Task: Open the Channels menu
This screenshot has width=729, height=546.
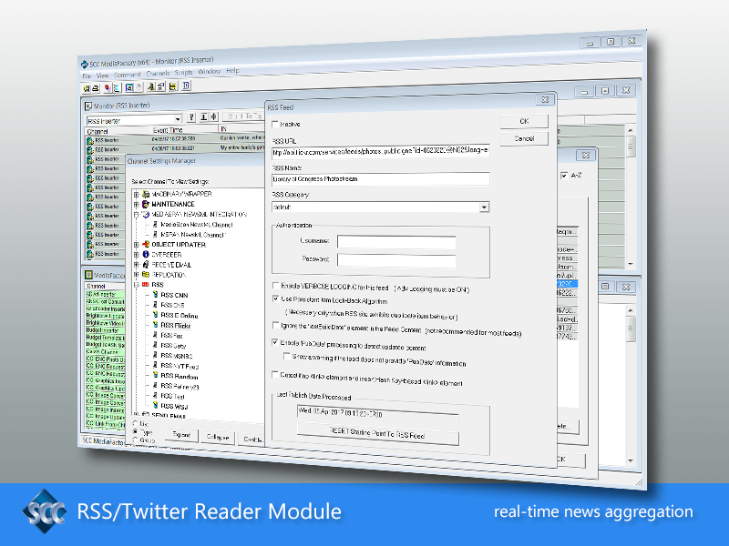Action: [x=158, y=74]
